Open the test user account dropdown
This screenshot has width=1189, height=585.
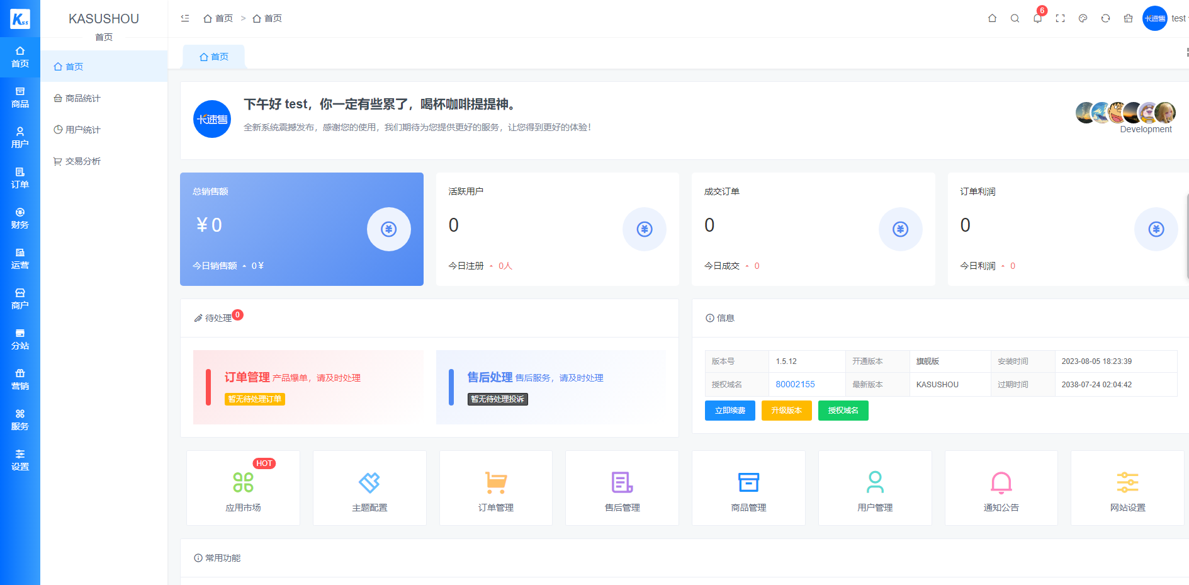[1177, 18]
